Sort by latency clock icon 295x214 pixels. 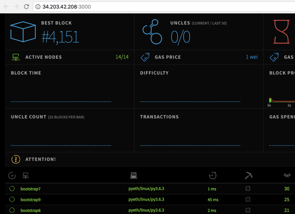(x=212, y=176)
